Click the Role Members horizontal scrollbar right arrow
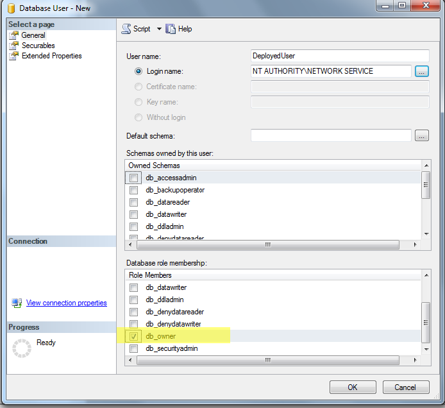This screenshot has width=445, height=408. pos(416,360)
